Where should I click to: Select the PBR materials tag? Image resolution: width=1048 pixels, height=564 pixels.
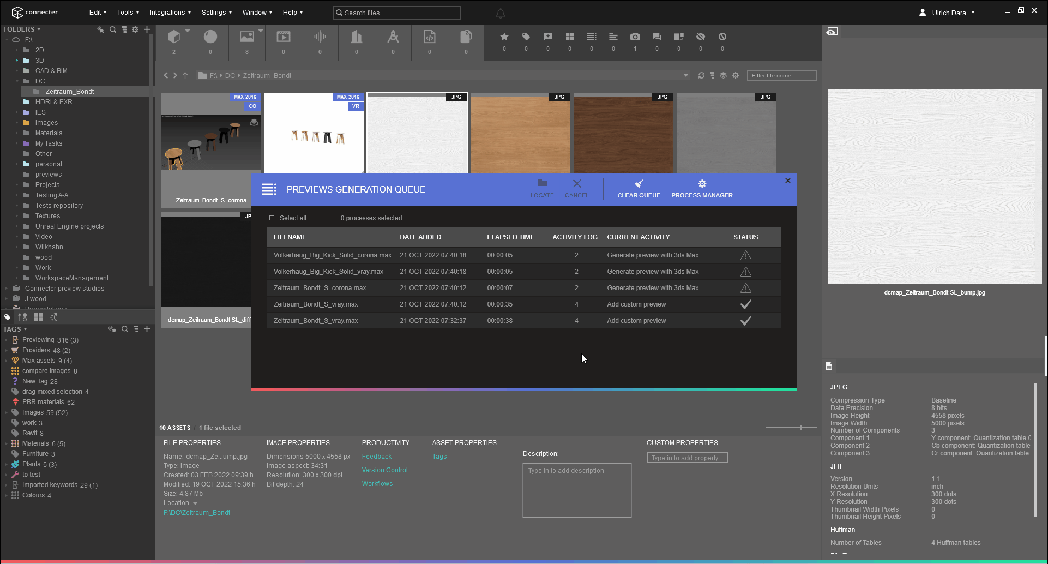(43, 402)
